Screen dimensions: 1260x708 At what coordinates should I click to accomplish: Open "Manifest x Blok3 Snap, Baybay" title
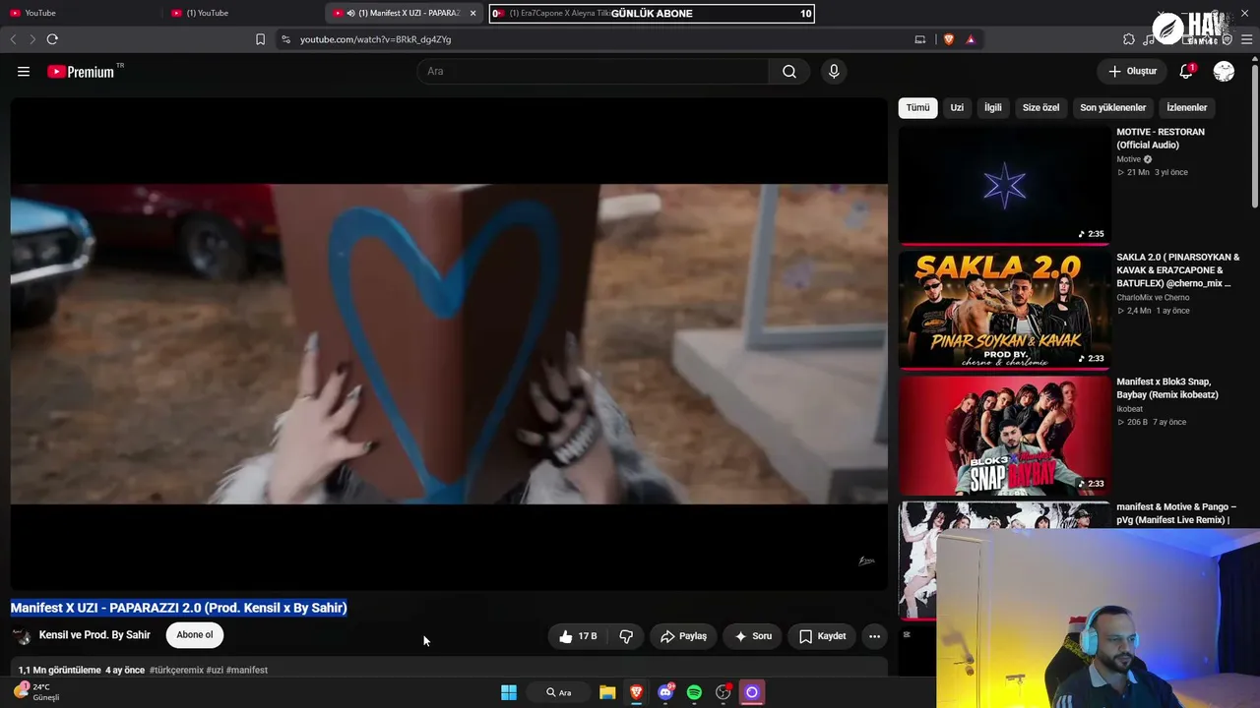point(1167,388)
